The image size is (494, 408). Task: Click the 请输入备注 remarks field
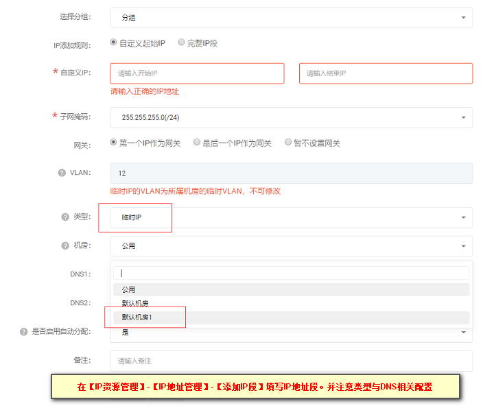(291, 361)
